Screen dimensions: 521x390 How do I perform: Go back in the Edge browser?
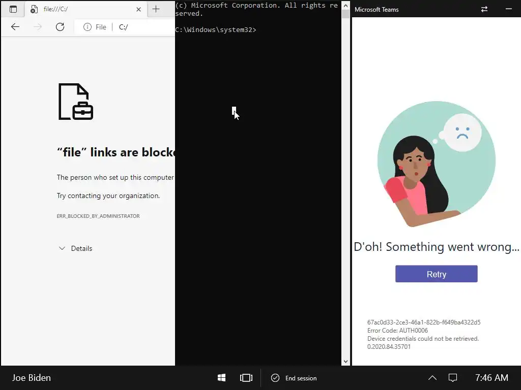15,27
